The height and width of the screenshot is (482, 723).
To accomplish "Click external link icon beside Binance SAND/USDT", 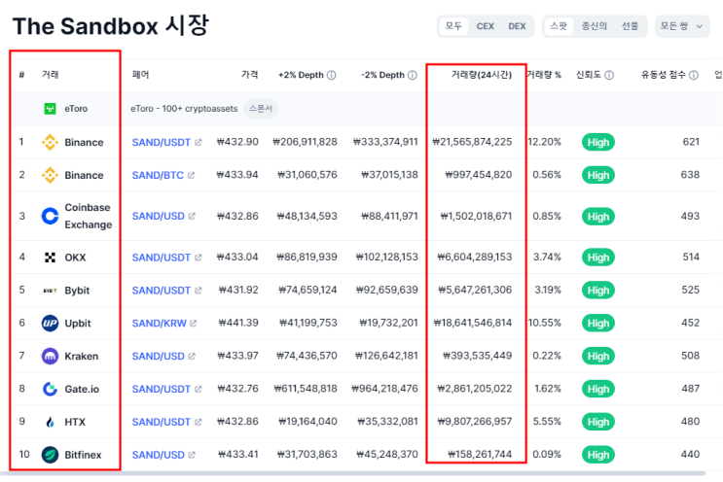I will (198, 142).
